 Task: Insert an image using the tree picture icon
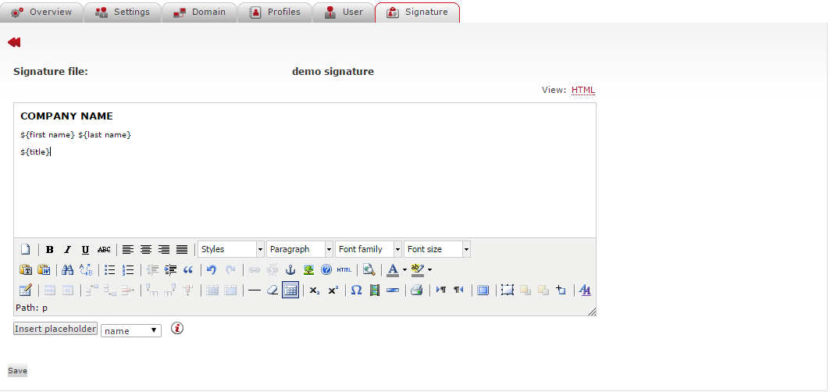[308, 270]
